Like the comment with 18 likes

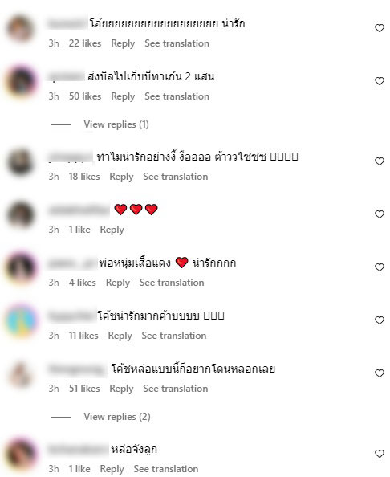pos(379,161)
